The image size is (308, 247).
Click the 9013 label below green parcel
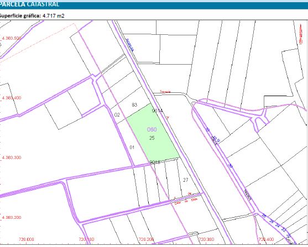coord(155,162)
